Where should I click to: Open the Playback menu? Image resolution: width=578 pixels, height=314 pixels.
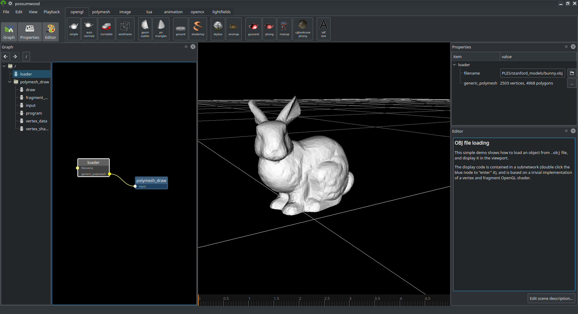[x=51, y=12]
